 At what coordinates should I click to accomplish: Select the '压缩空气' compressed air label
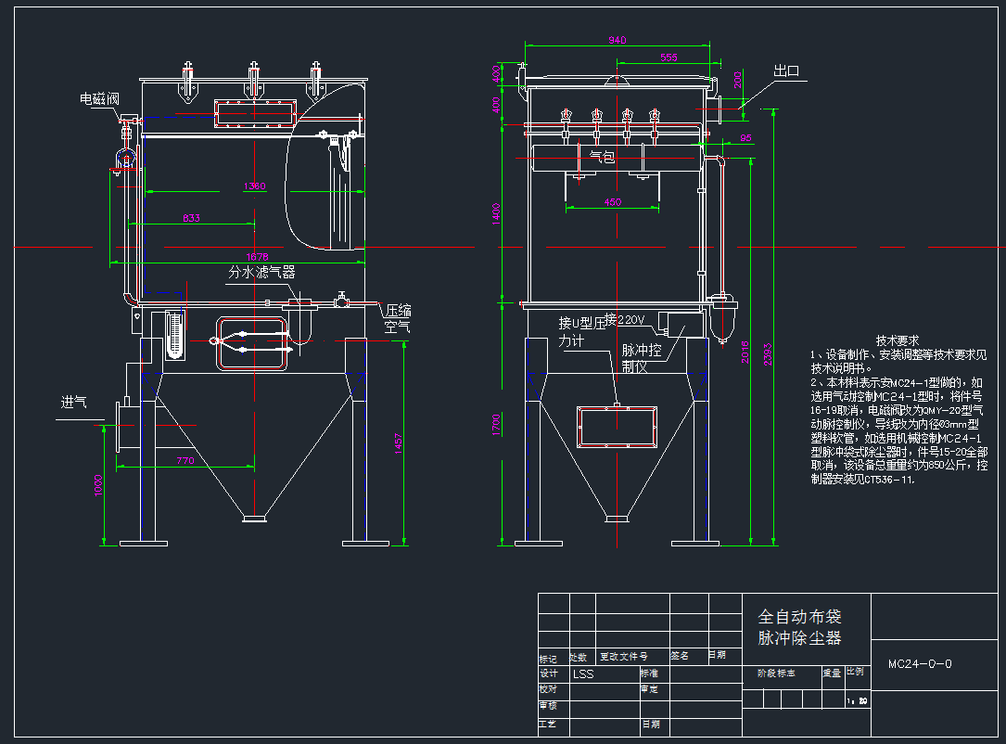(398, 319)
